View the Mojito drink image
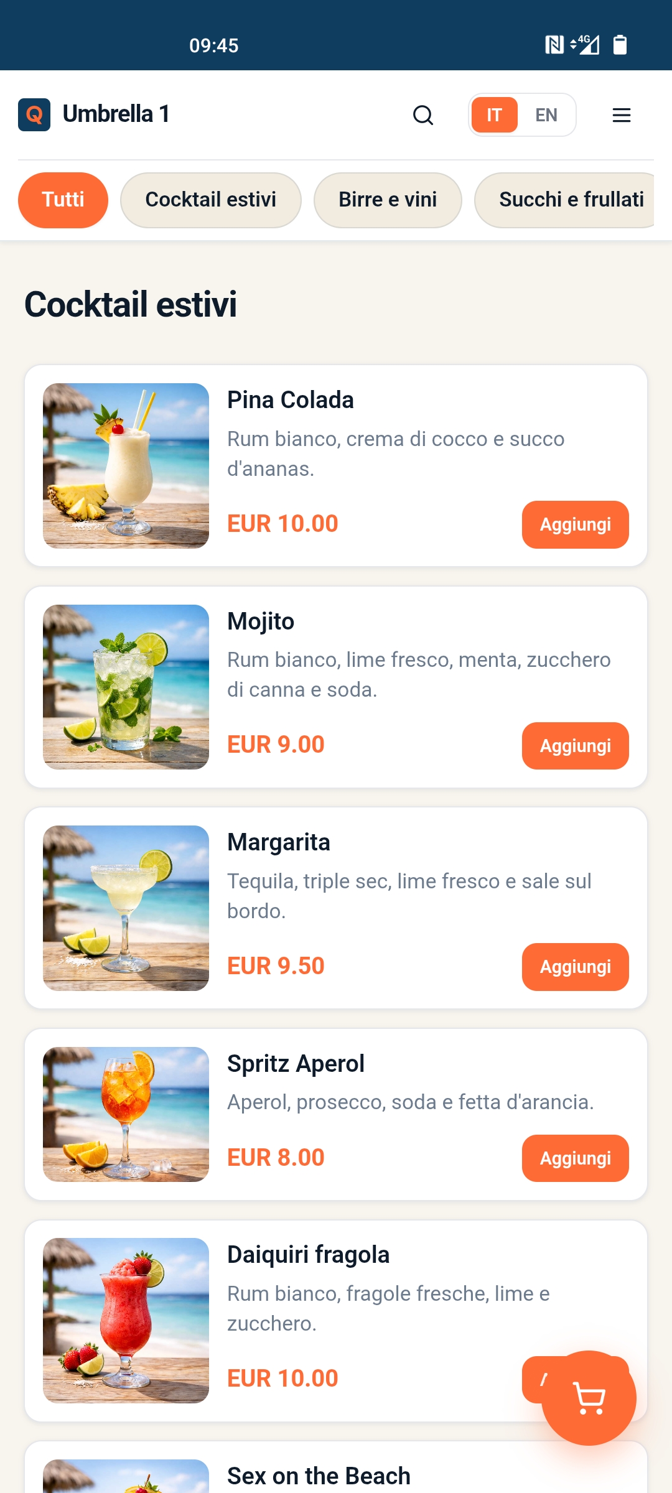Viewport: 672px width, 1493px height. 126,687
